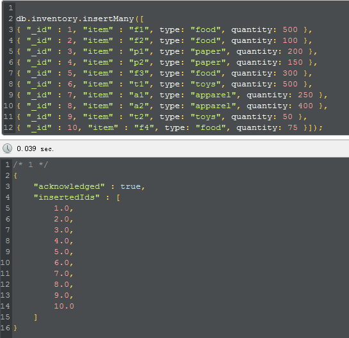This screenshot has height=338, width=349.
Task: Click the "f1" item value in the query
Action: click(139, 29)
